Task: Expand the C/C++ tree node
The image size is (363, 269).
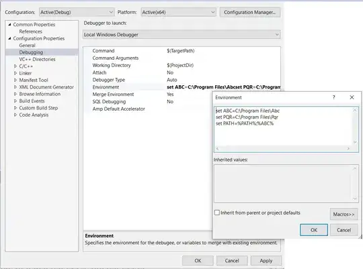Action: tap(15, 66)
